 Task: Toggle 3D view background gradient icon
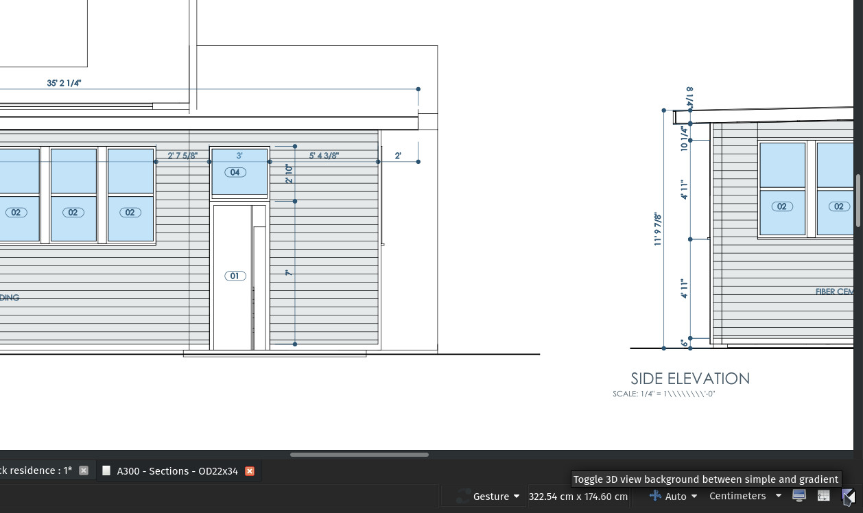tap(848, 496)
